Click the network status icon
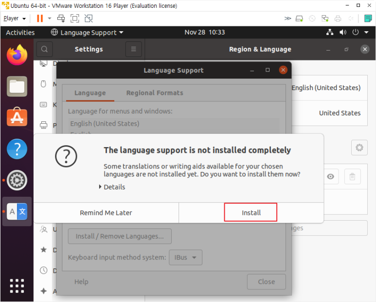The height and width of the screenshot is (302, 376). click(x=330, y=32)
